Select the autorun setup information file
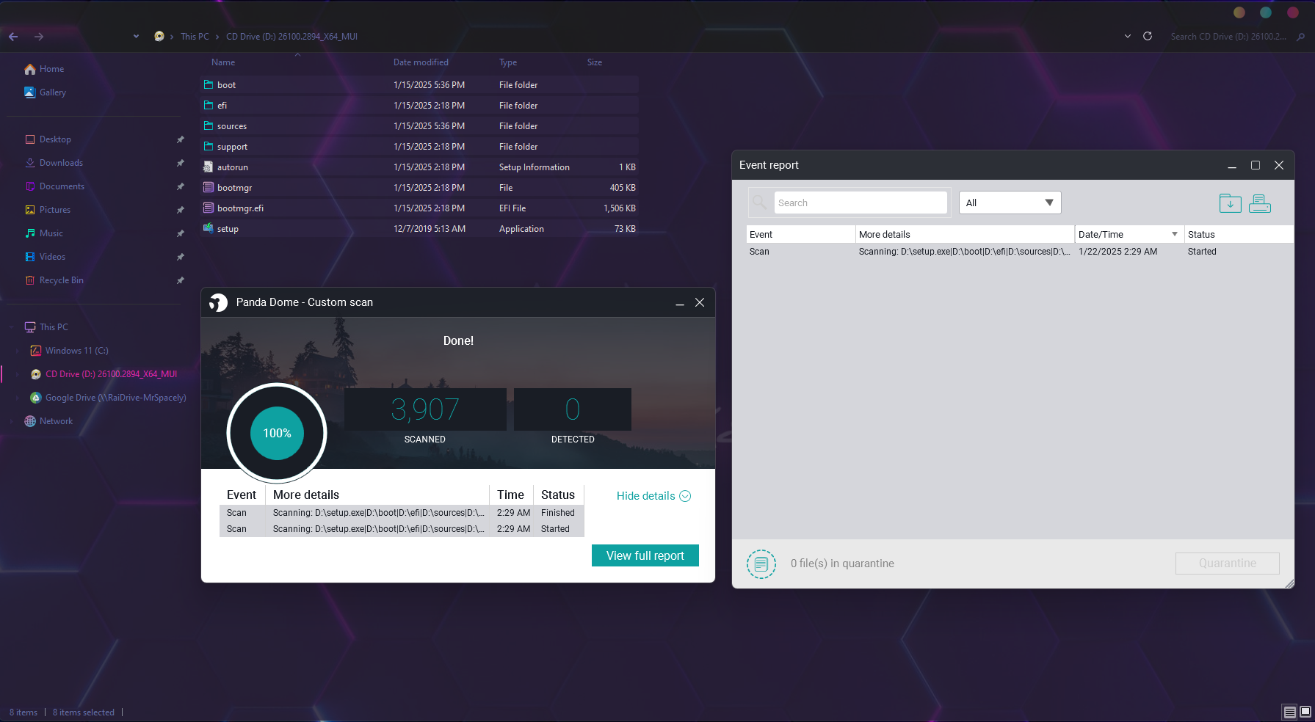The height and width of the screenshot is (722, 1315). 419,167
